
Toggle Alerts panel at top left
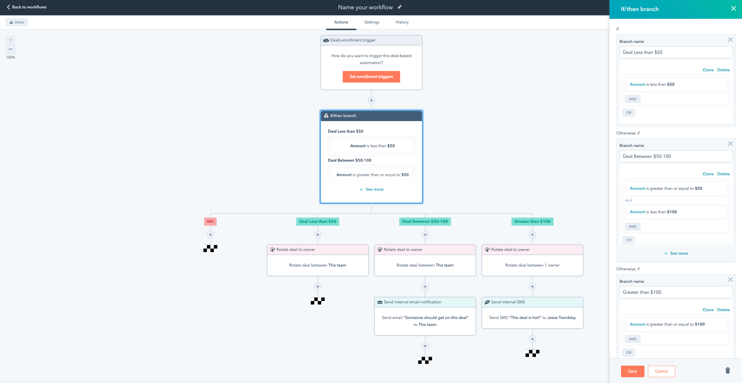(x=17, y=22)
